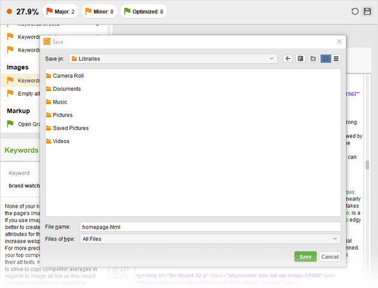Open the Files of type dropdown
Viewport: 378px width, 288px height.
pos(335,239)
